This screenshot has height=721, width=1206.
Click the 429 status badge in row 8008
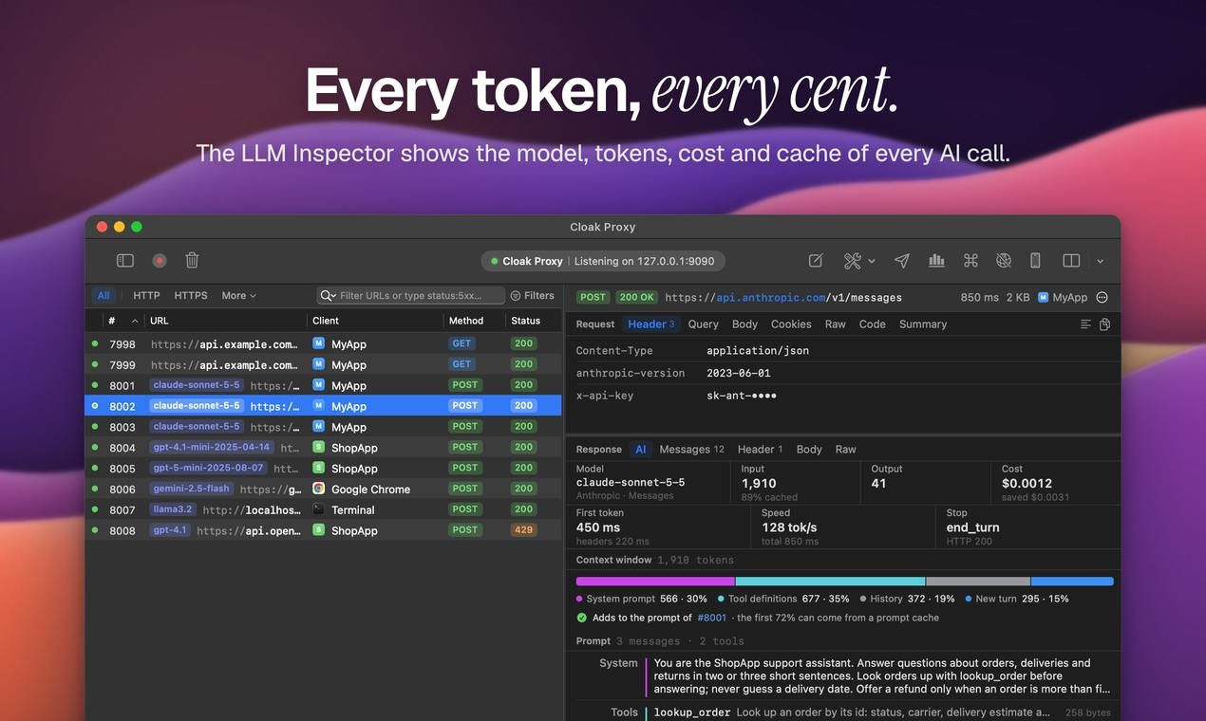pos(523,530)
